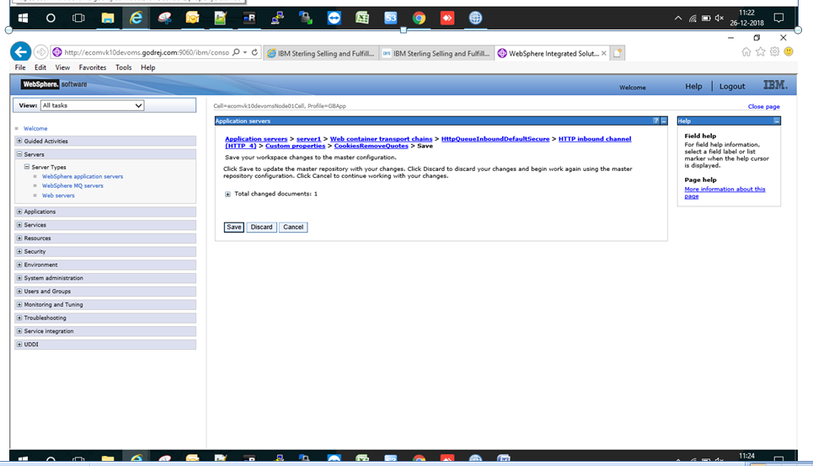The height and width of the screenshot is (466, 813).
Task: Click the question mark icon in Application servers header
Action: 656,121
